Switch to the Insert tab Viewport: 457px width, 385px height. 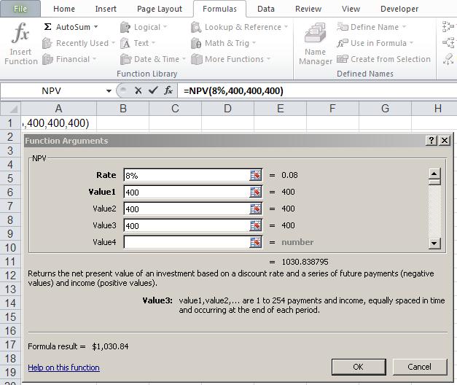tap(106, 9)
